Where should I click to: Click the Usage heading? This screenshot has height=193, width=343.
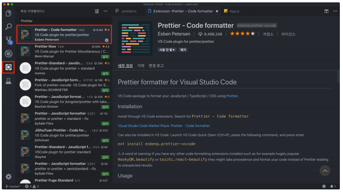pos(125,176)
